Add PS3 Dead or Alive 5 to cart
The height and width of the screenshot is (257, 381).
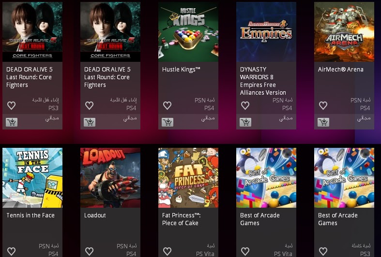click(x=12, y=122)
